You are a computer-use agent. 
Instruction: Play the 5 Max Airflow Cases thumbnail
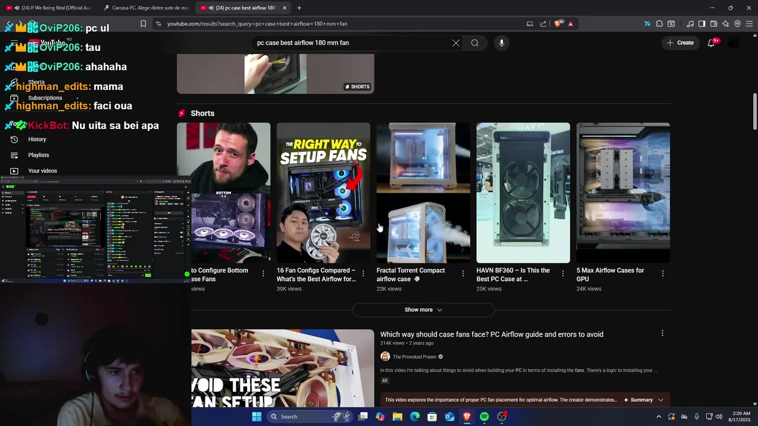pos(623,192)
